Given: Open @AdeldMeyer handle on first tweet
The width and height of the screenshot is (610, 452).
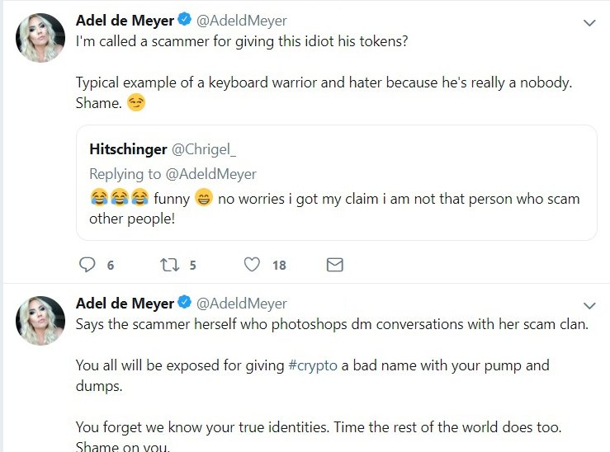Looking at the screenshot, I should tap(241, 20).
